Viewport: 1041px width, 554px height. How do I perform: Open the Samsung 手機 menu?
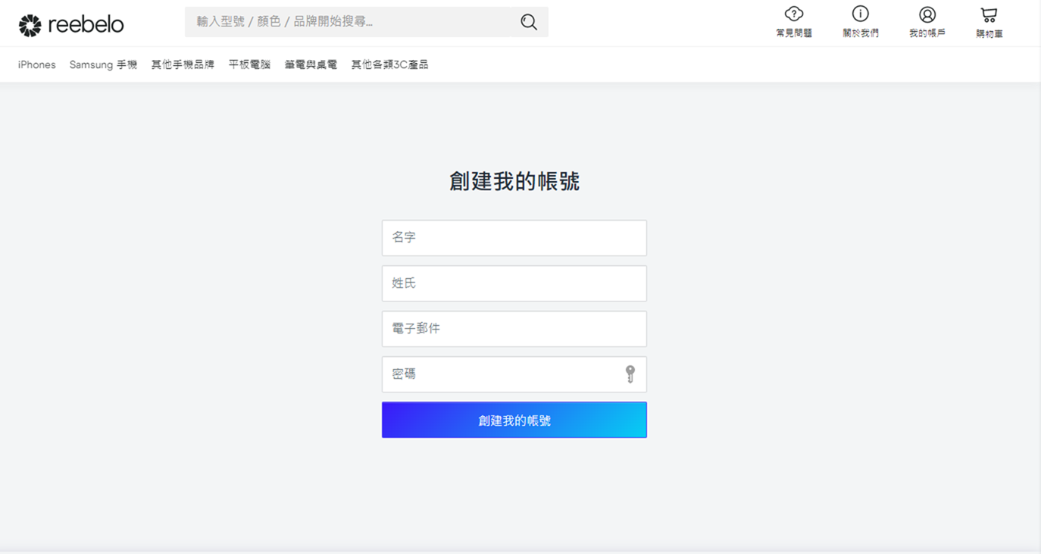click(x=103, y=65)
